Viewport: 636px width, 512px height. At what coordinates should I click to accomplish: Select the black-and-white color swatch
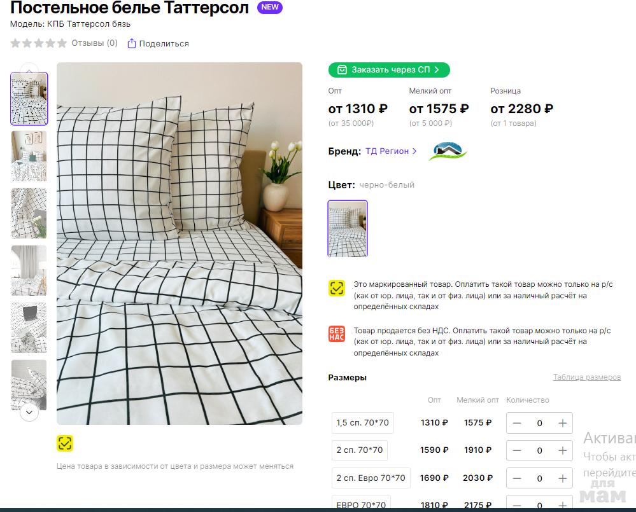348,228
